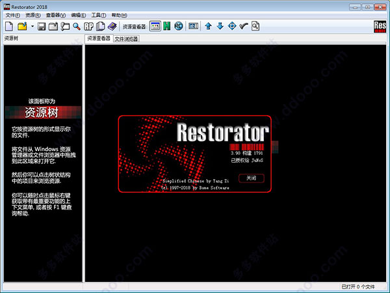This screenshot has width=390, height=293.
Task: Close the Restorator 2018 window
Action: click(380, 7)
